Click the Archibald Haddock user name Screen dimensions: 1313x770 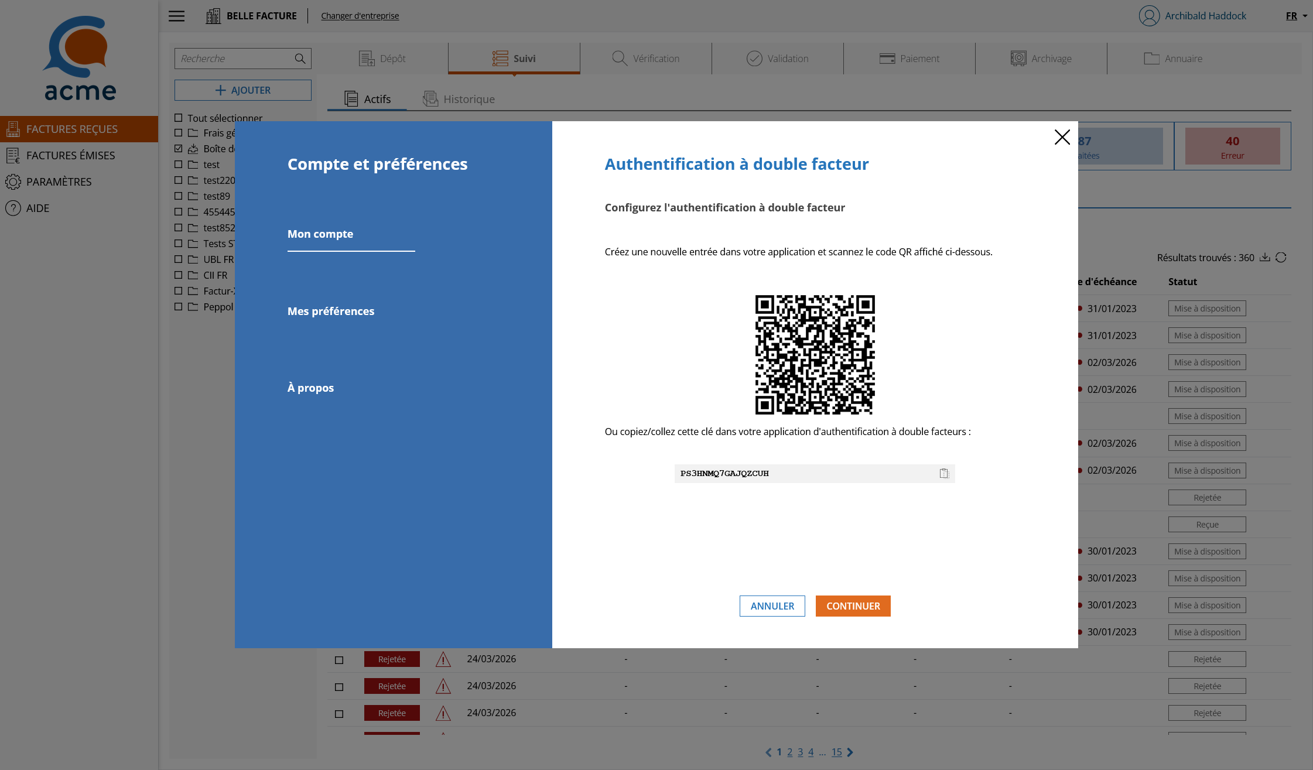(x=1205, y=16)
